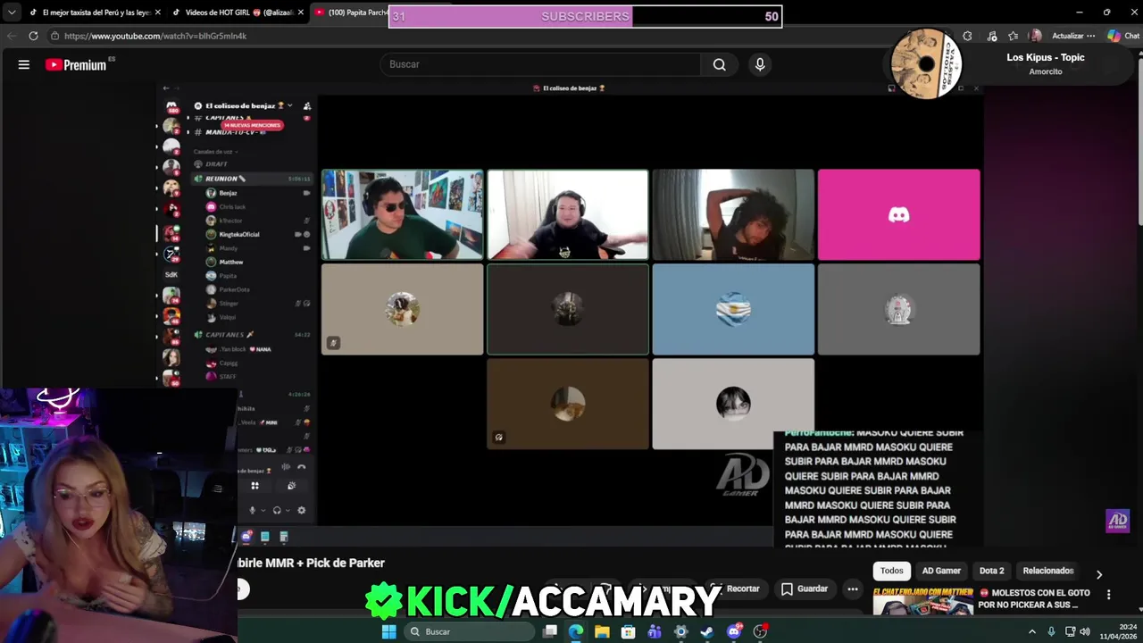Select the Dota 2 filter chip

[991, 571]
